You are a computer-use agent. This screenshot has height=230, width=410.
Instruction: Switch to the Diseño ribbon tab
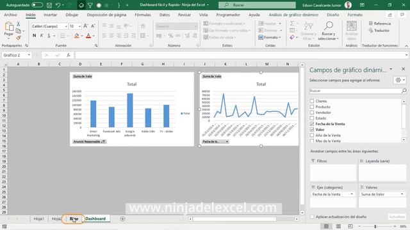point(333,15)
